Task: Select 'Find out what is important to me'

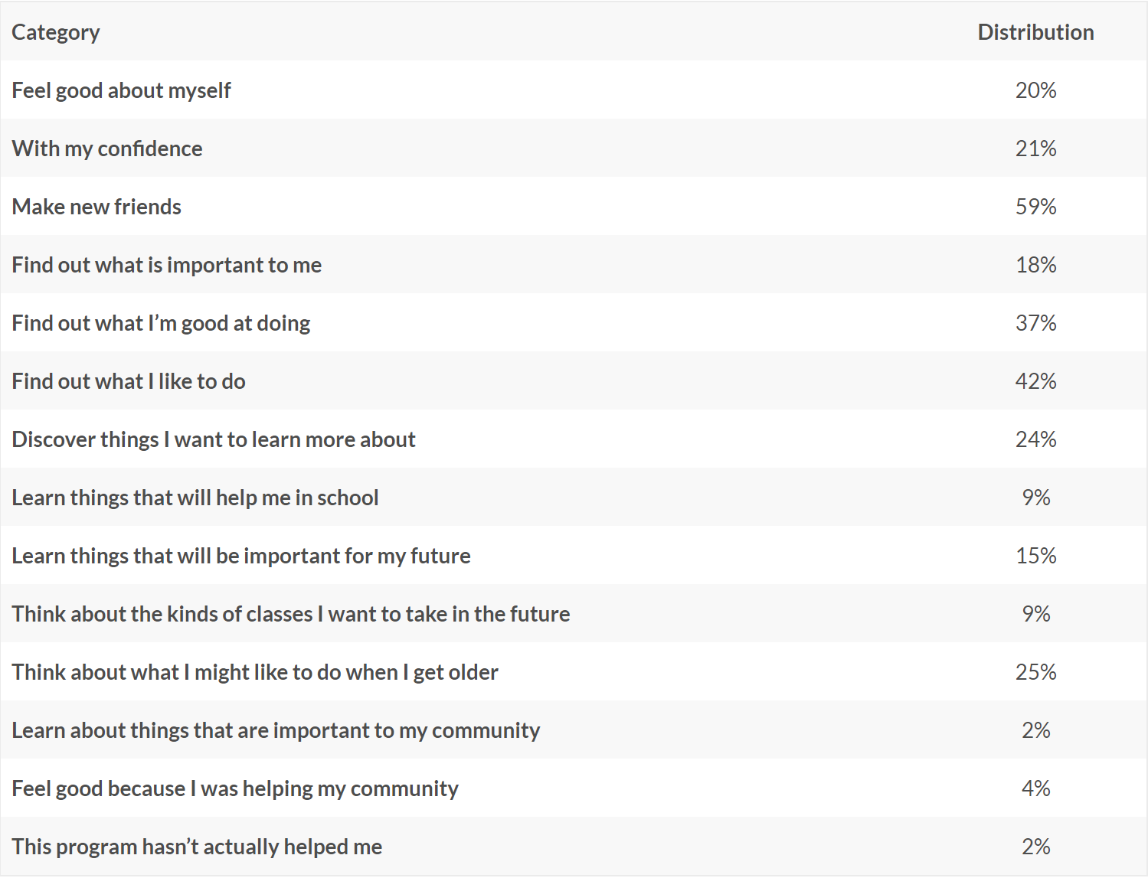Action: 167,265
